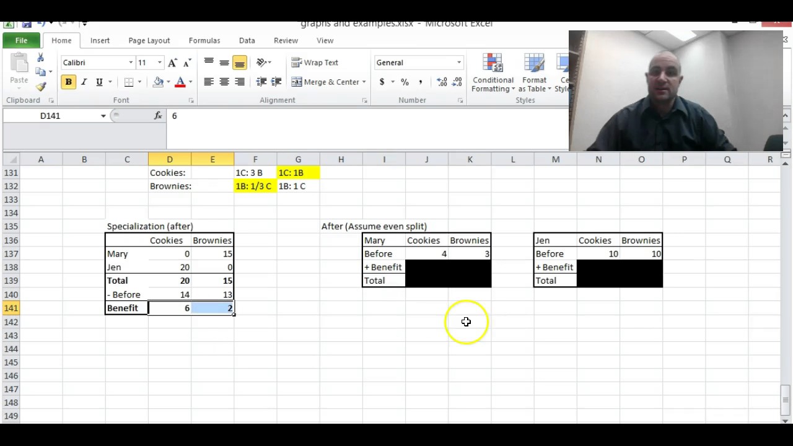The height and width of the screenshot is (446, 793).
Task: Toggle Bold formatting
Action: point(68,82)
